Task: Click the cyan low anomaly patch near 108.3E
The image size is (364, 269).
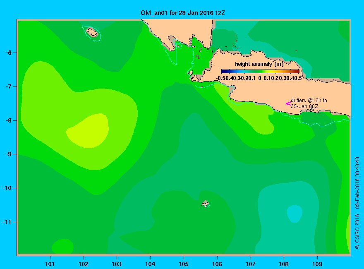Action: tap(295, 214)
